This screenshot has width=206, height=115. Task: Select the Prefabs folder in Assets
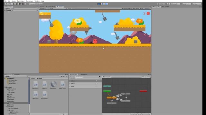coord(11,99)
